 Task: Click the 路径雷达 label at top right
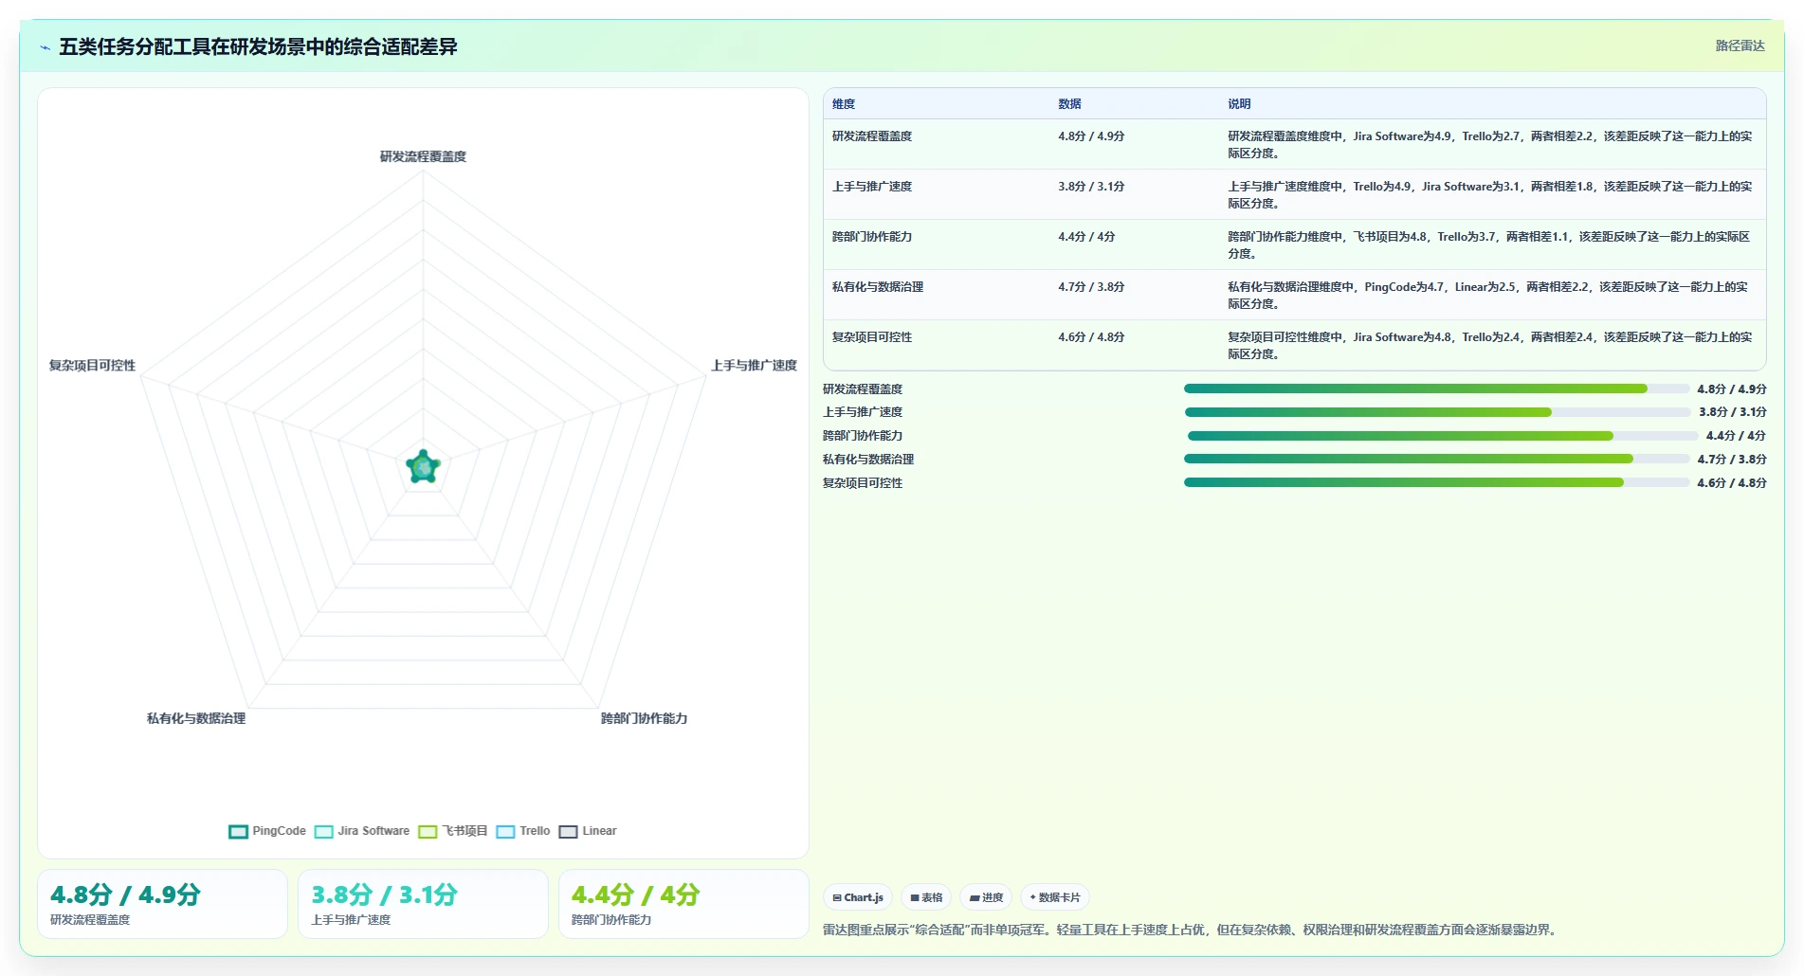[1740, 45]
